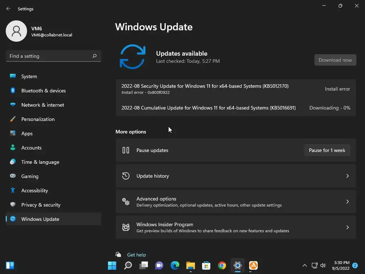Click the Install error status text
The height and width of the screenshot is (274, 365).
click(x=337, y=89)
